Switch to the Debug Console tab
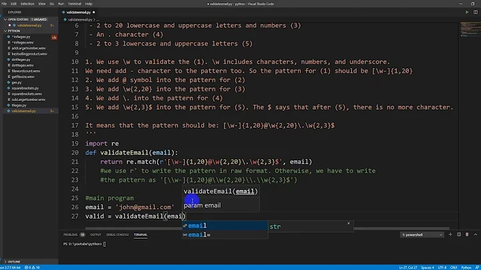This screenshot has width=481, height=270. coord(118,235)
